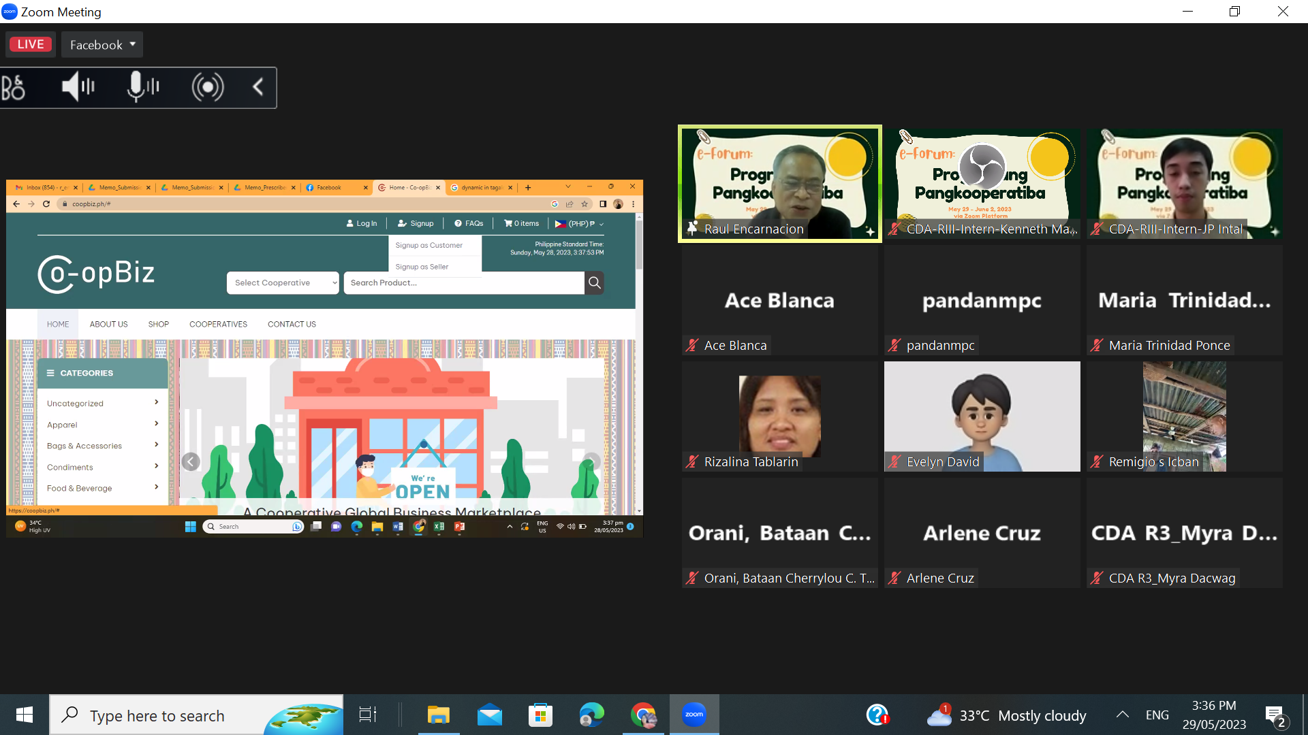Open the (PHP) currency dropdown
The height and width of the screenshot is (735, 1308).
(x=580, y=223)
